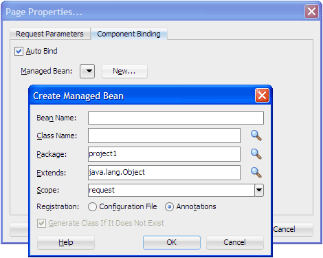
Task: Edit the Package field containing project1
Action: [x=164, y=154]
